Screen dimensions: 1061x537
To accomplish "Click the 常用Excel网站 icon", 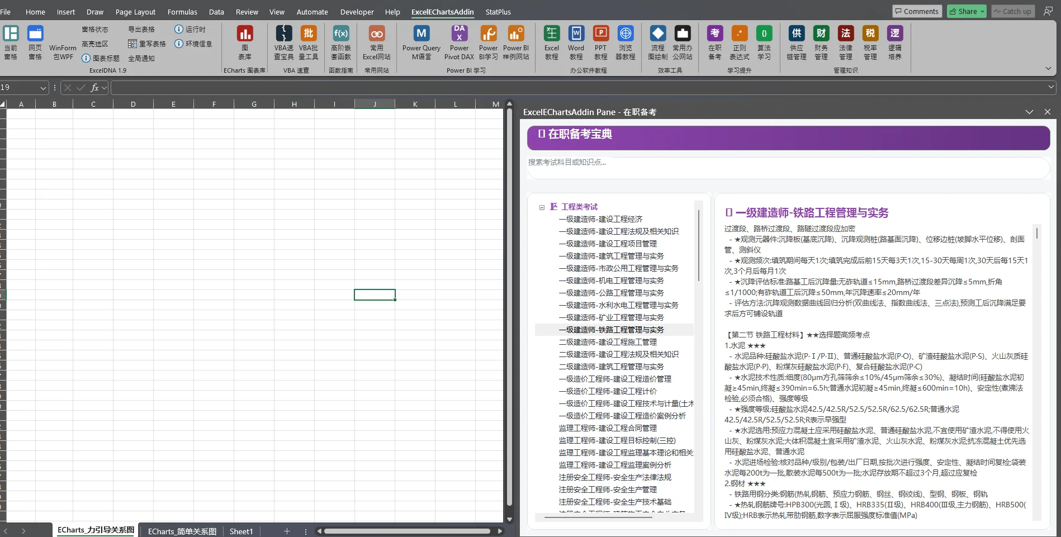I will point(377,33).
